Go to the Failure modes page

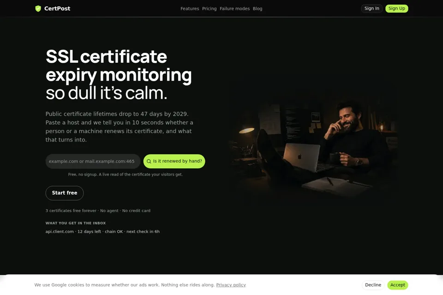click(234, 9)
